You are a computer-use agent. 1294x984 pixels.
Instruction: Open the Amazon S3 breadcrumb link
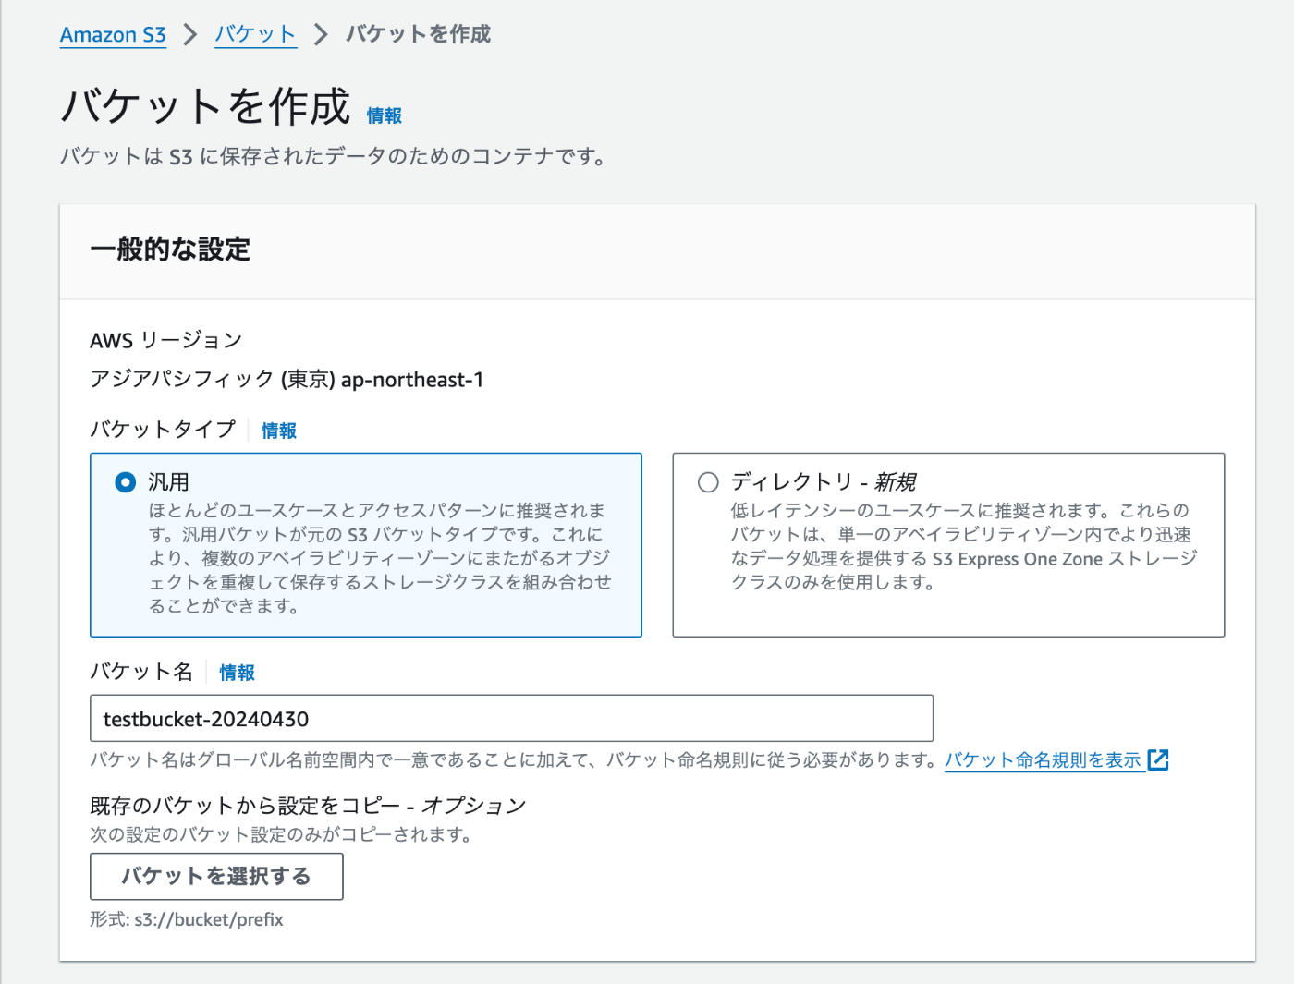pyautogui.click(x=113, y=35)
